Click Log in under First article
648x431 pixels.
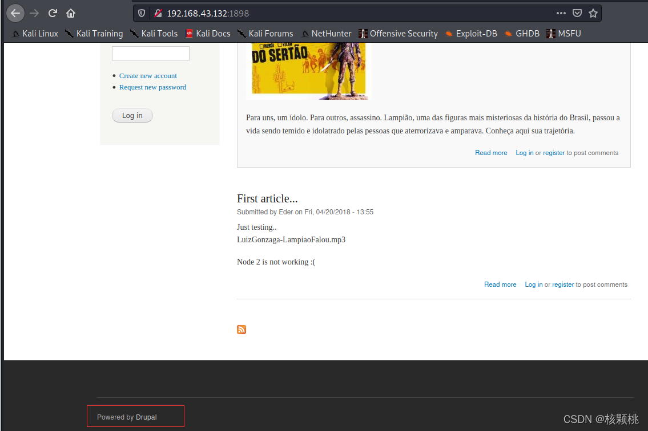[x=533, y=284]
